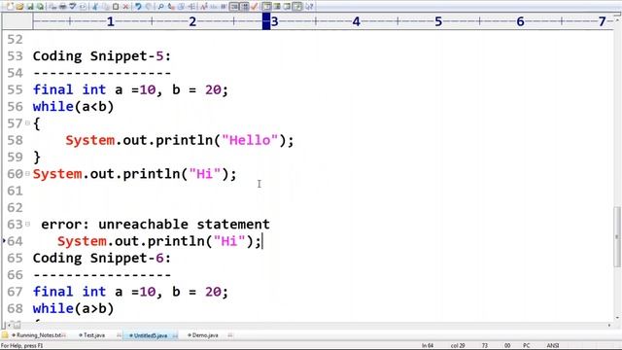Screen dimensions: 622x350
Task: Click the red X Delete icon
Action: tap(125, 7)
